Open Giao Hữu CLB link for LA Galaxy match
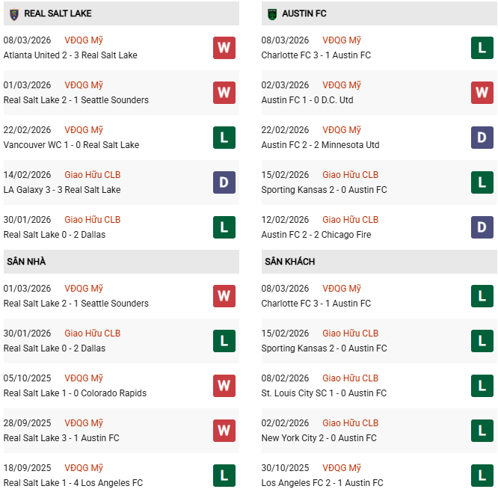The width and height of the screenshot is (498, 495). click(92, 175)
